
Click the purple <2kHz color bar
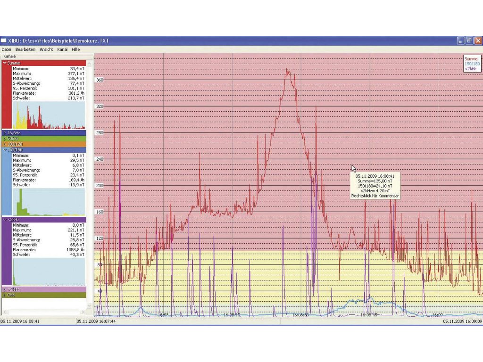point(6,254)
